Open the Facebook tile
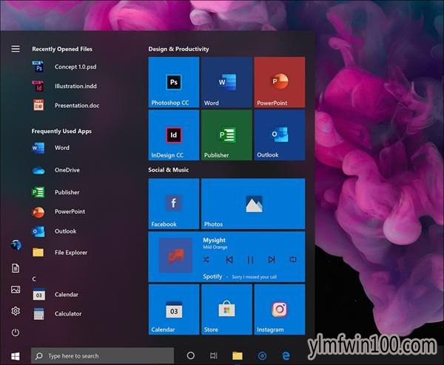This screenshot has height=365, width=444. pyautogui.click(x=174, y=204)
